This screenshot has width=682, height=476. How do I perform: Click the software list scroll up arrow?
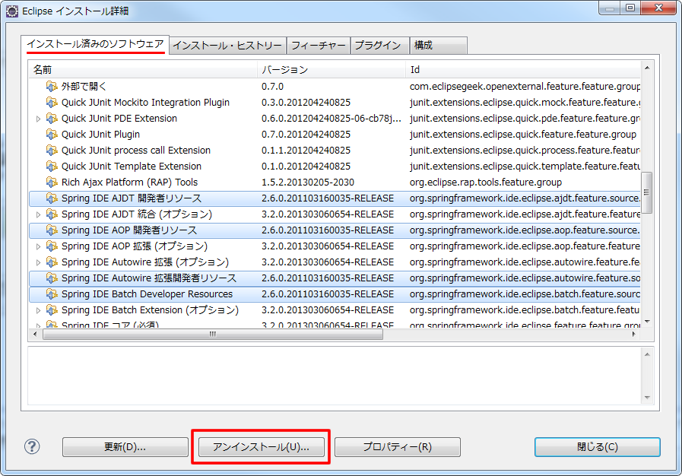pos(647,68)
